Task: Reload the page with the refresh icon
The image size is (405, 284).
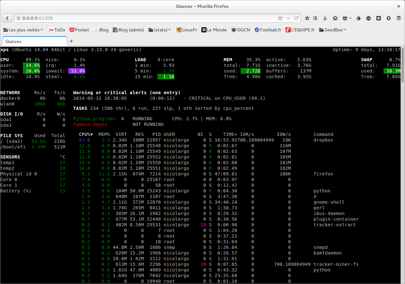Action: (296, 18)
